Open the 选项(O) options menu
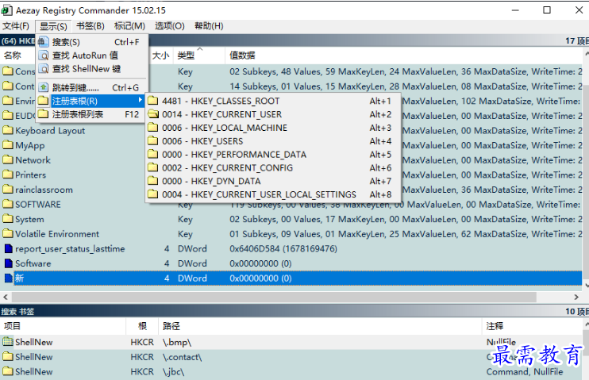Viewport: 589px width, 380px height. tap(170, 26)
